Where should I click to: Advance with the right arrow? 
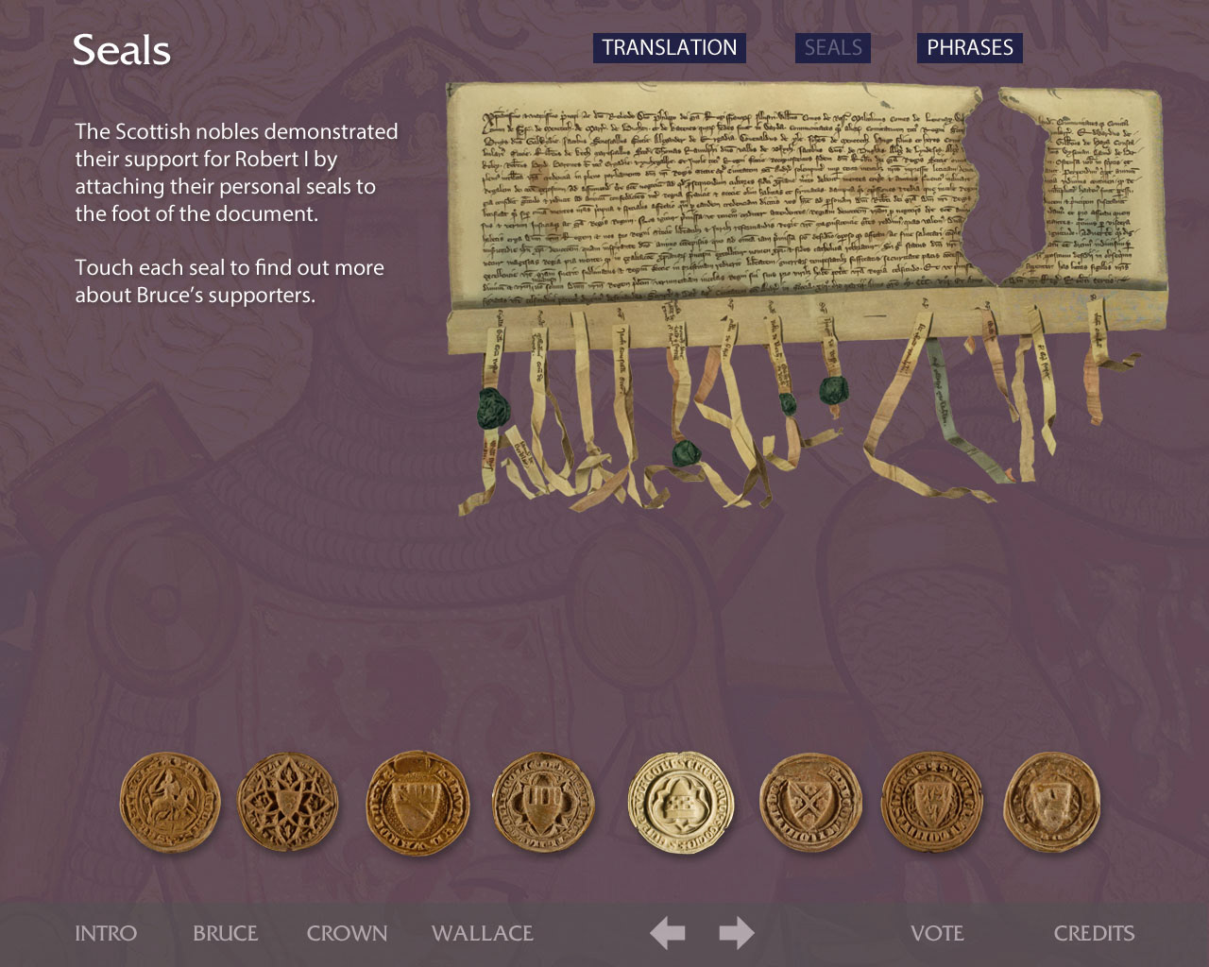pyautogui.click(x=737, y=933)
